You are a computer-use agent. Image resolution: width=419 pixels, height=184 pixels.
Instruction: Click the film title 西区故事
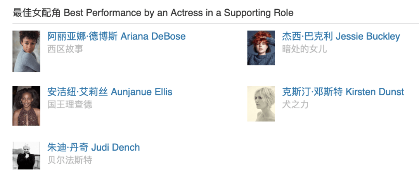(65, 49)
